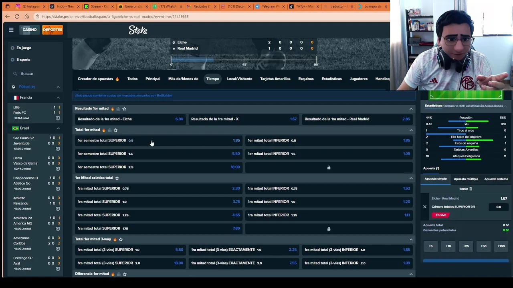Open live stream icon for Amazonas vs Coritiba

click(58, 249)
